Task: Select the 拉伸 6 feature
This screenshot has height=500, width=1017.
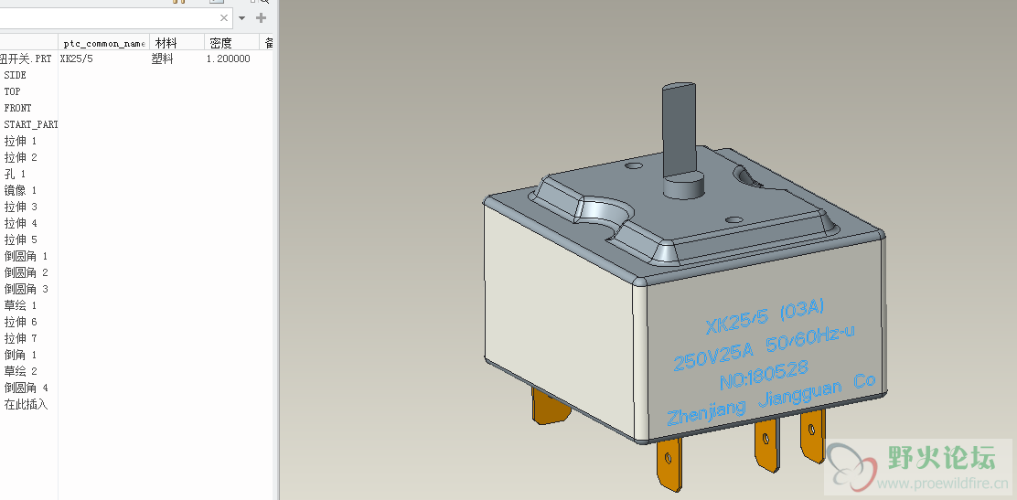Action: 20,322
